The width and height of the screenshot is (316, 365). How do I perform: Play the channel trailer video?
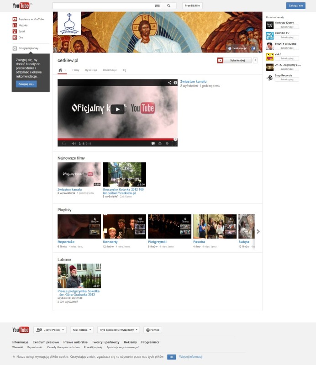[117, 109]
